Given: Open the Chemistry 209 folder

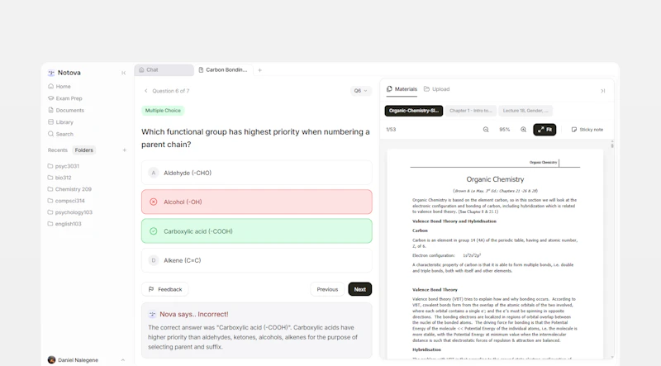Looking at the screenshot, I should (69, 189).
